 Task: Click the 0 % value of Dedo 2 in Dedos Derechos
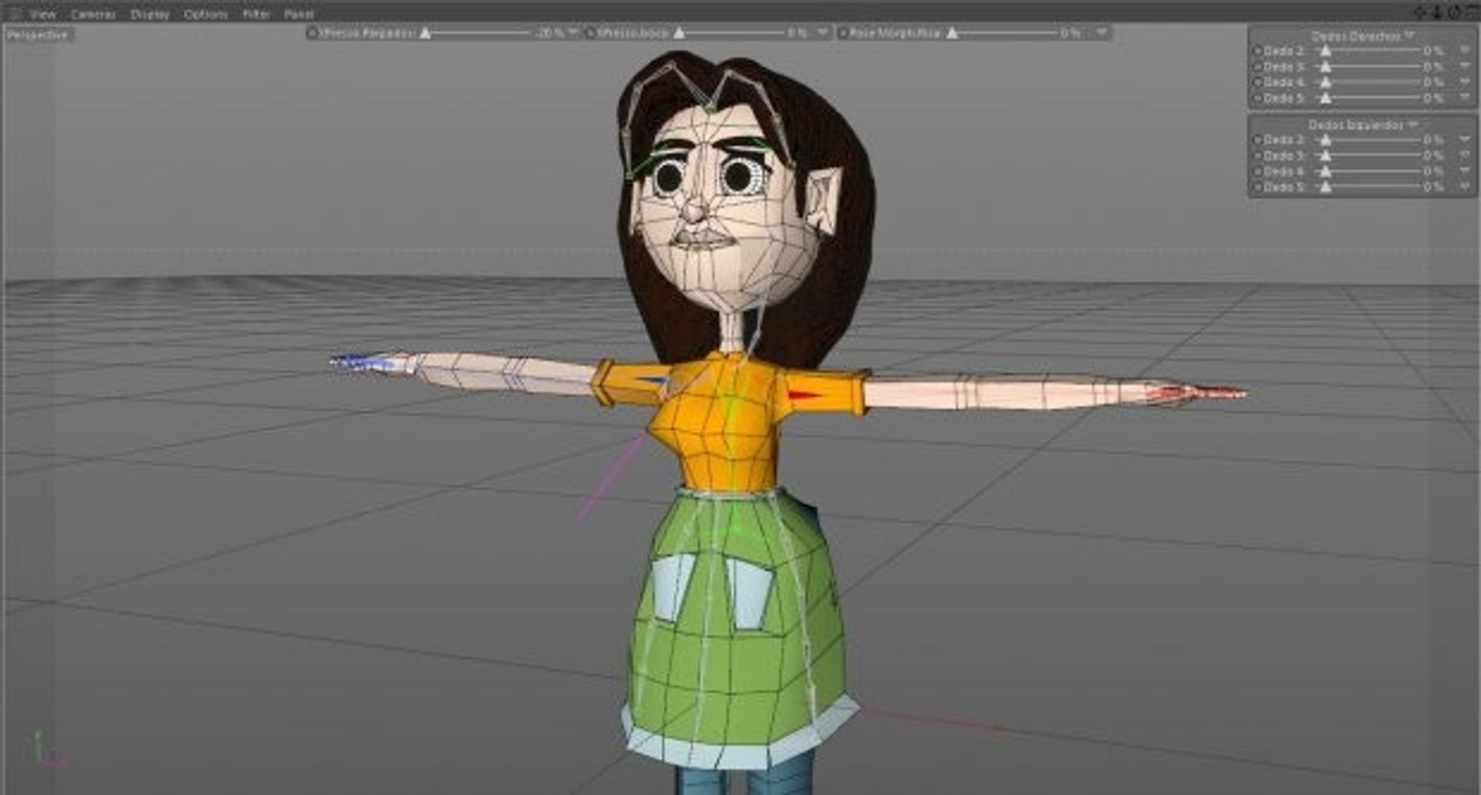[x=1434, y=51]
